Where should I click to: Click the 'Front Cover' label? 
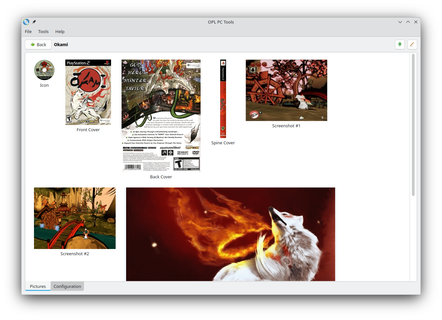(88, 130)
